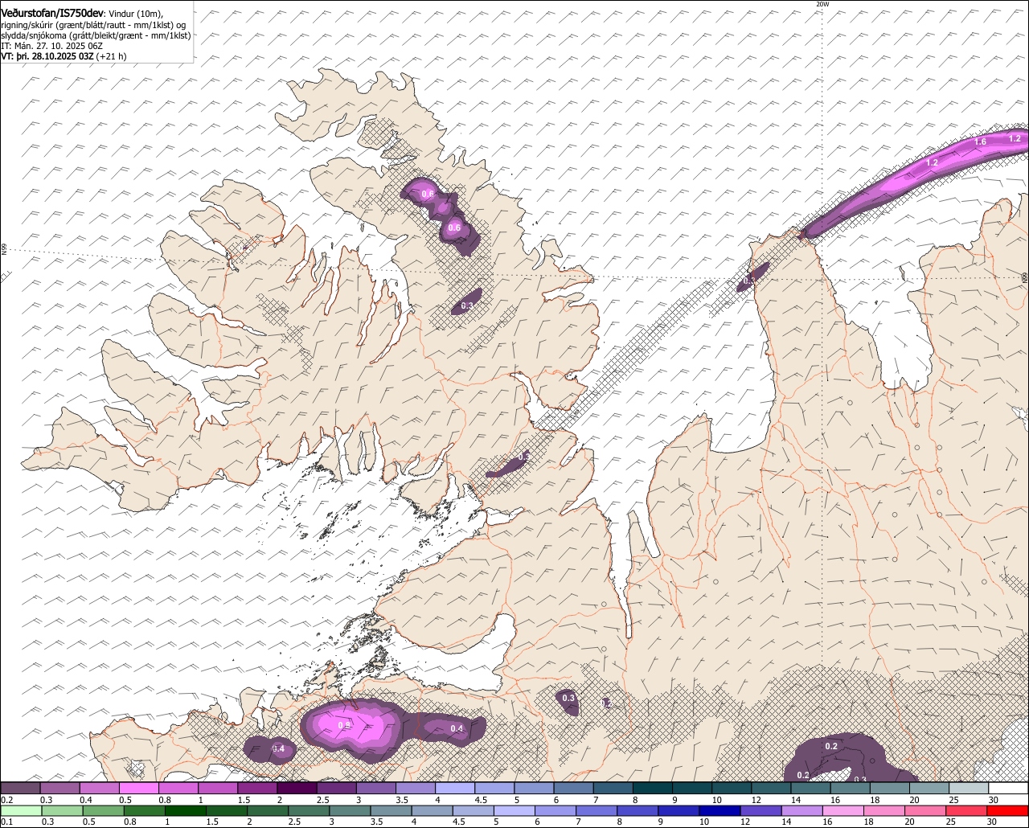Image resolution: width=1029 pixels, height=828 pixels.
Task: Click the dark gray-purple 0.2–0.3 swatch in the upper legend row
Action: tap(20, 789)
